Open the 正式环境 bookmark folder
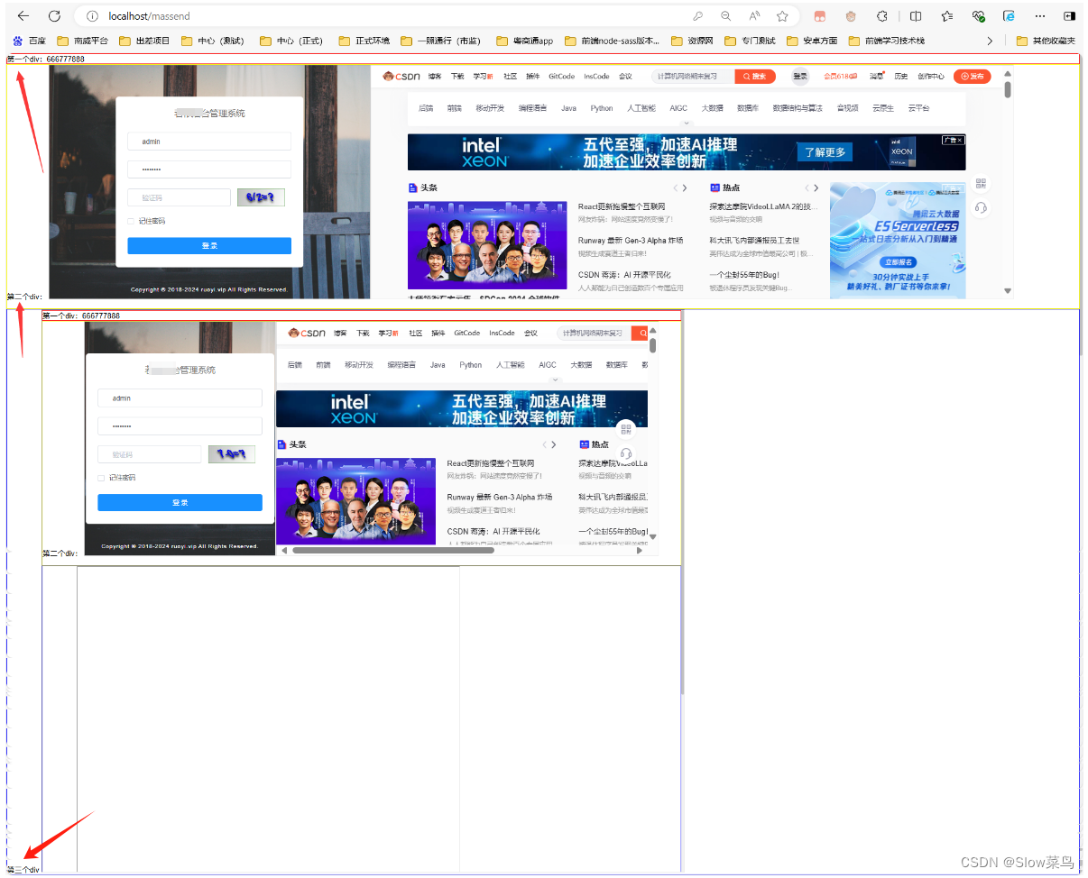Image resolution: width=1088 pixels, height=878 pixels. (364, 41)
